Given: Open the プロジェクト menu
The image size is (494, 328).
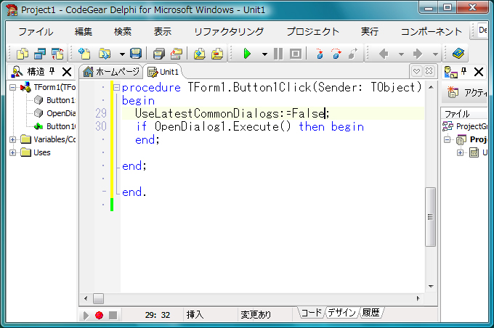Looking at the screenshot, I should point(312,31).
